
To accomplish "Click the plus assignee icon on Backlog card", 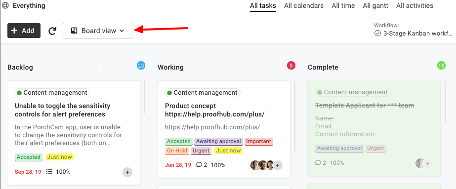I will coord(127,172).
